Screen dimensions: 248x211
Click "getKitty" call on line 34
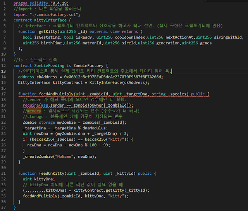[x=115, y=191]
